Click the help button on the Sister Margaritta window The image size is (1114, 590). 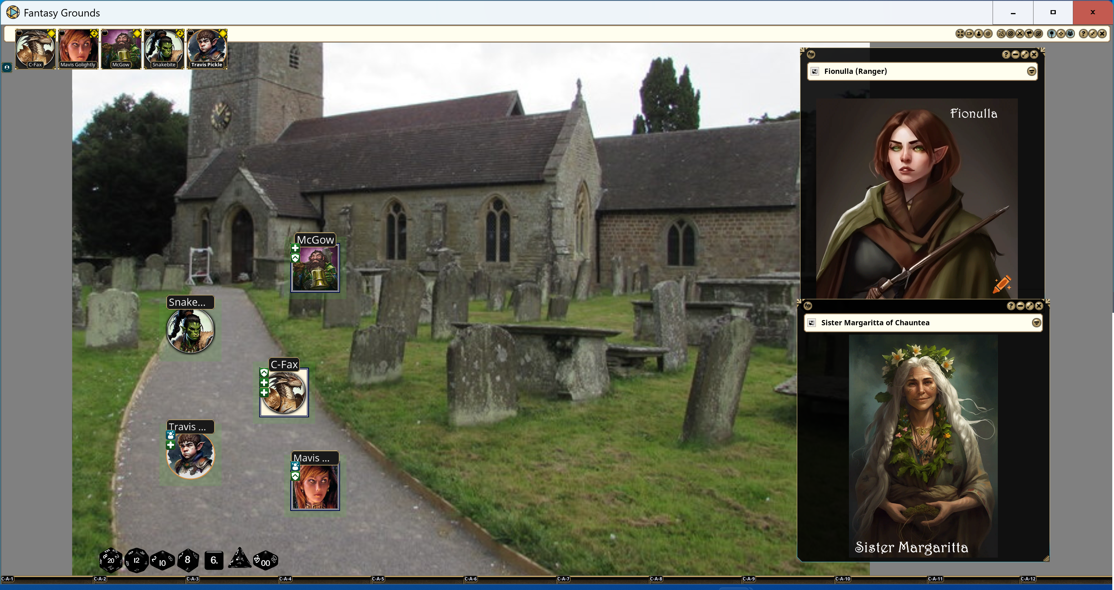point(1011,306)
